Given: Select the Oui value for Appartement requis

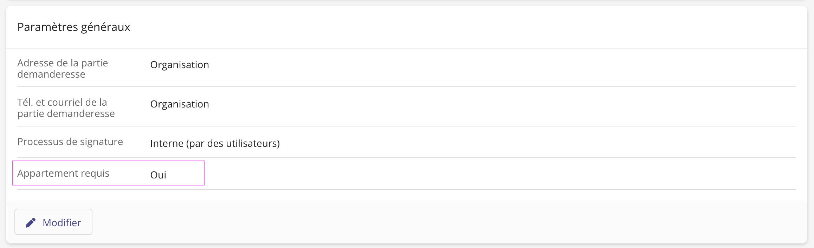Looking at the screenshot, I should (x=158, y=175).
